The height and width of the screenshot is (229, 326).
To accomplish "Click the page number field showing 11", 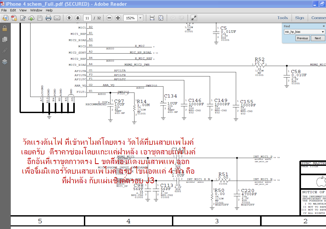I will (x=87, y=18).
